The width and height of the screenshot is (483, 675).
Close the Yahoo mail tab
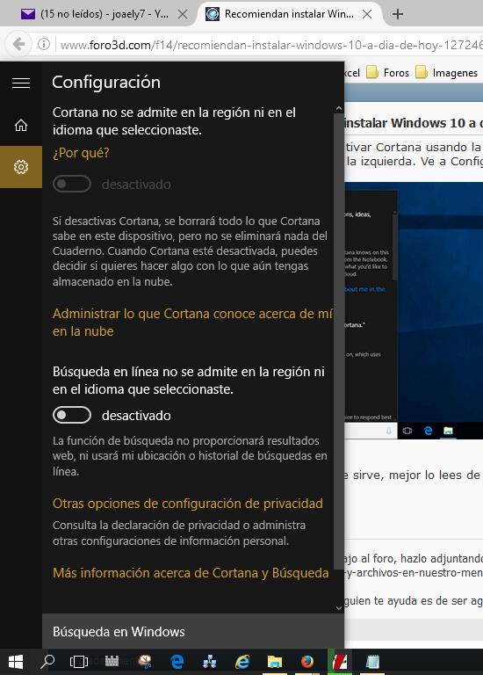[183, 14]
